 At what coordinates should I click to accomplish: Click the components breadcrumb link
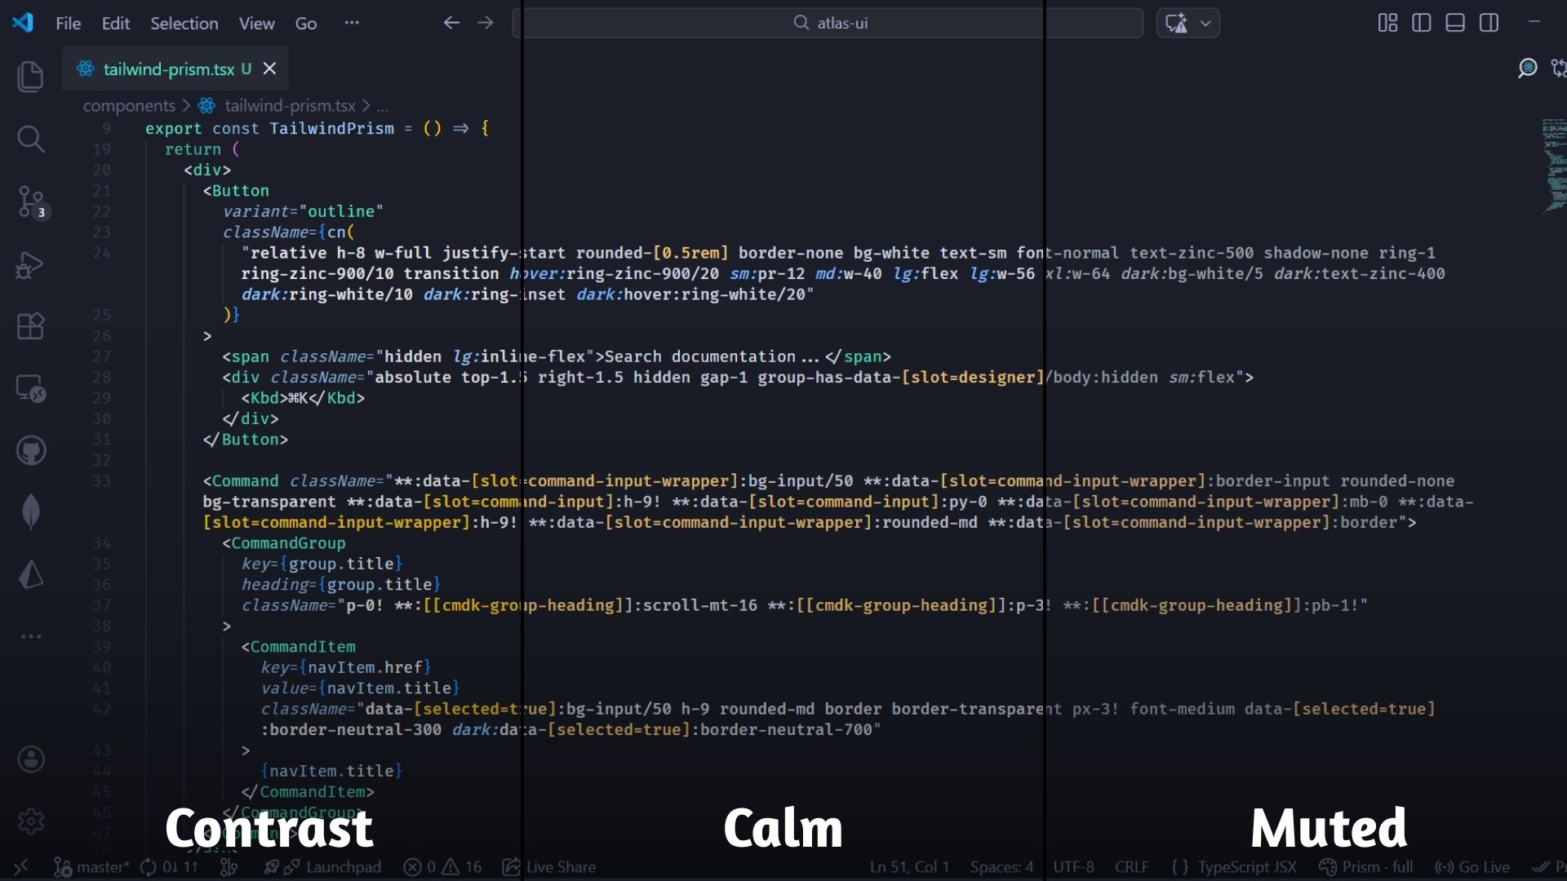[129, 105]
